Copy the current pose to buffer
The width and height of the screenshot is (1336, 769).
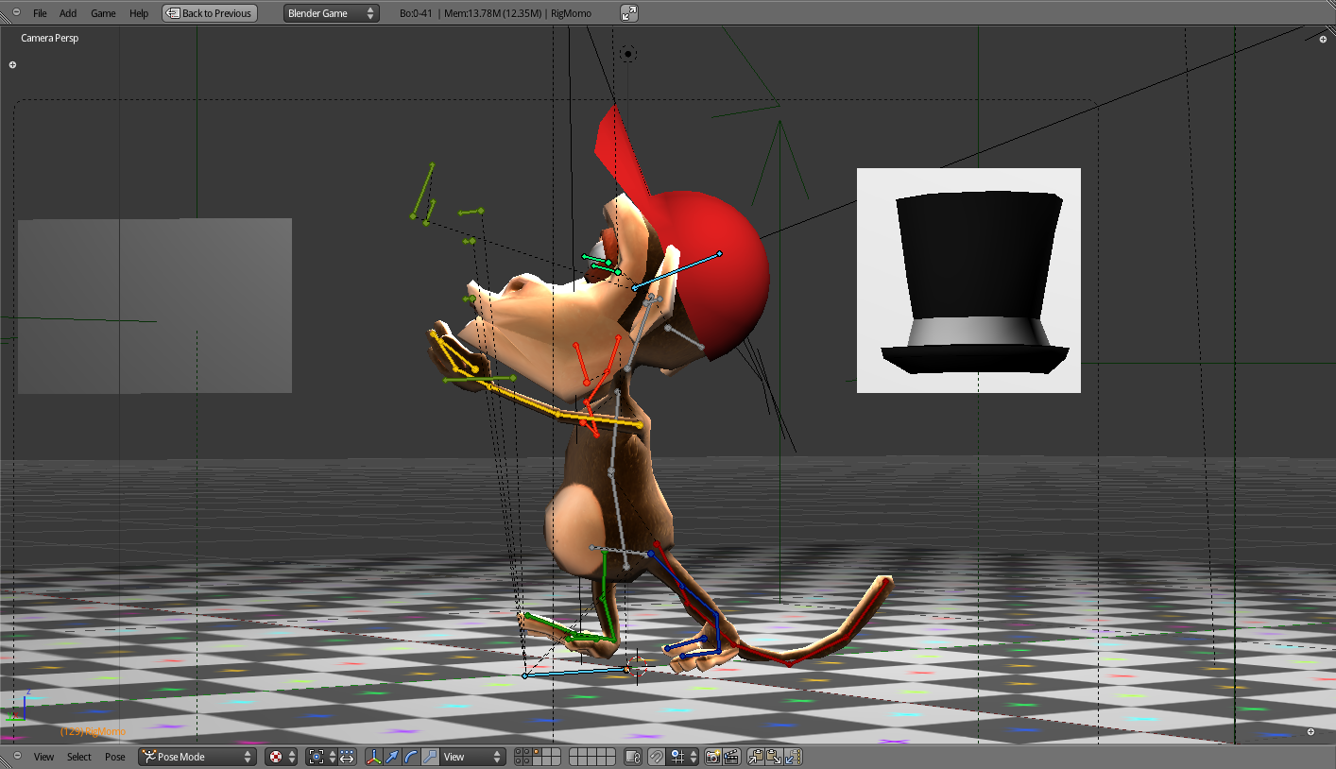pos(756,757)
